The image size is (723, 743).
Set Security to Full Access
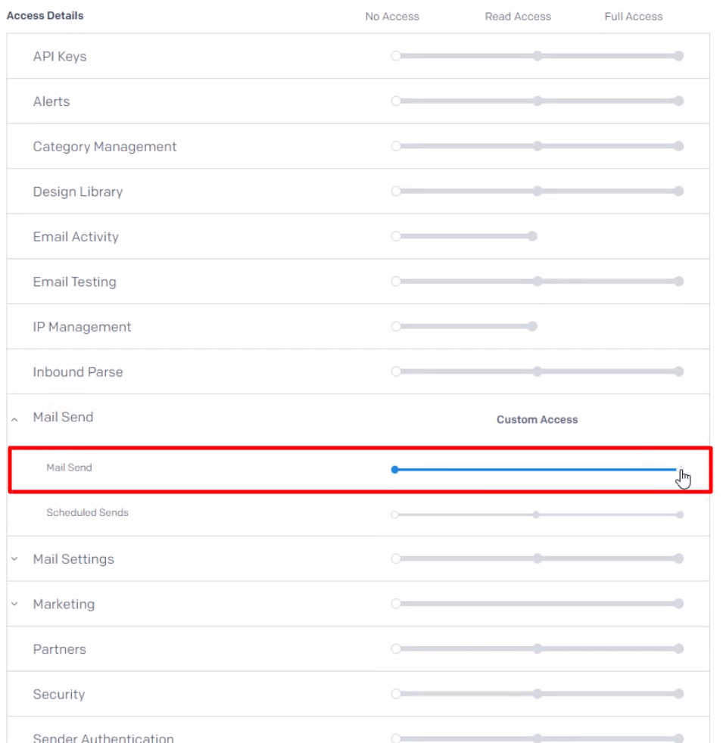[679, 694]
